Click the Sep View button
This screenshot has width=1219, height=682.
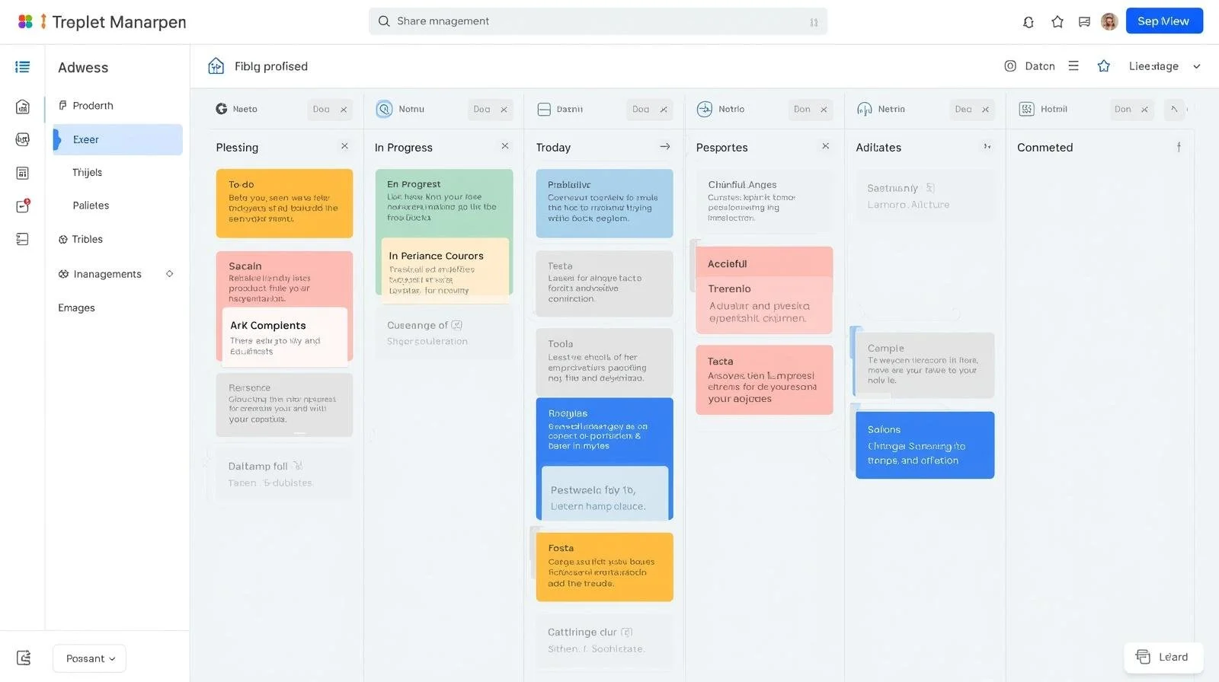point(1164,21)
